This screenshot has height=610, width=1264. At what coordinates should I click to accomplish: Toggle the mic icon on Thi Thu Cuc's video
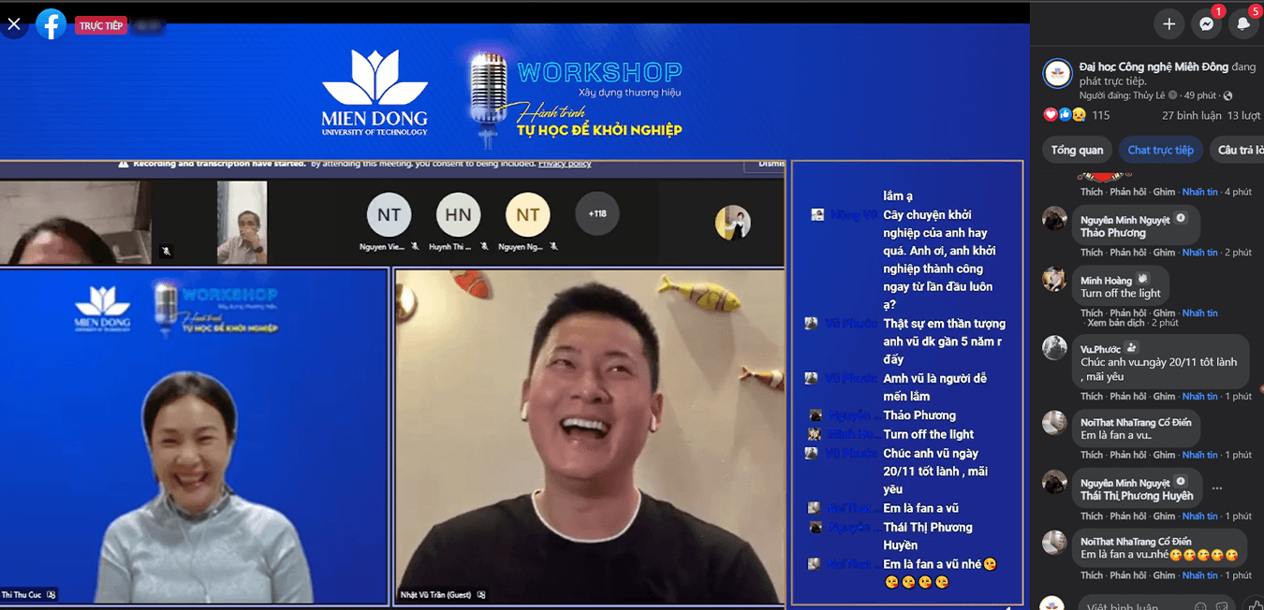(x=53, y=594)
